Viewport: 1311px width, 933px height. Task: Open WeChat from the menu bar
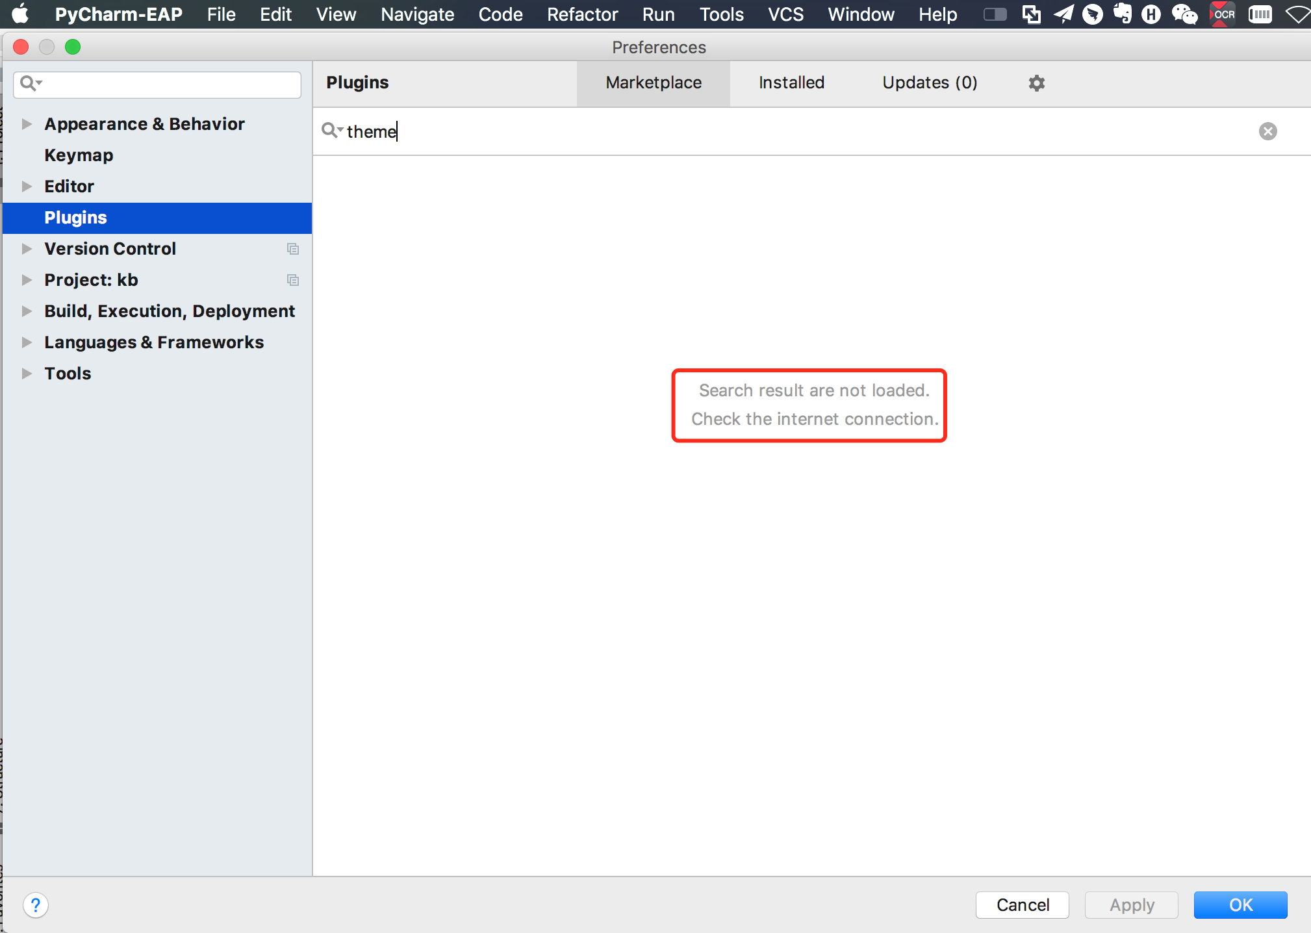click(x=1184, y=14)
